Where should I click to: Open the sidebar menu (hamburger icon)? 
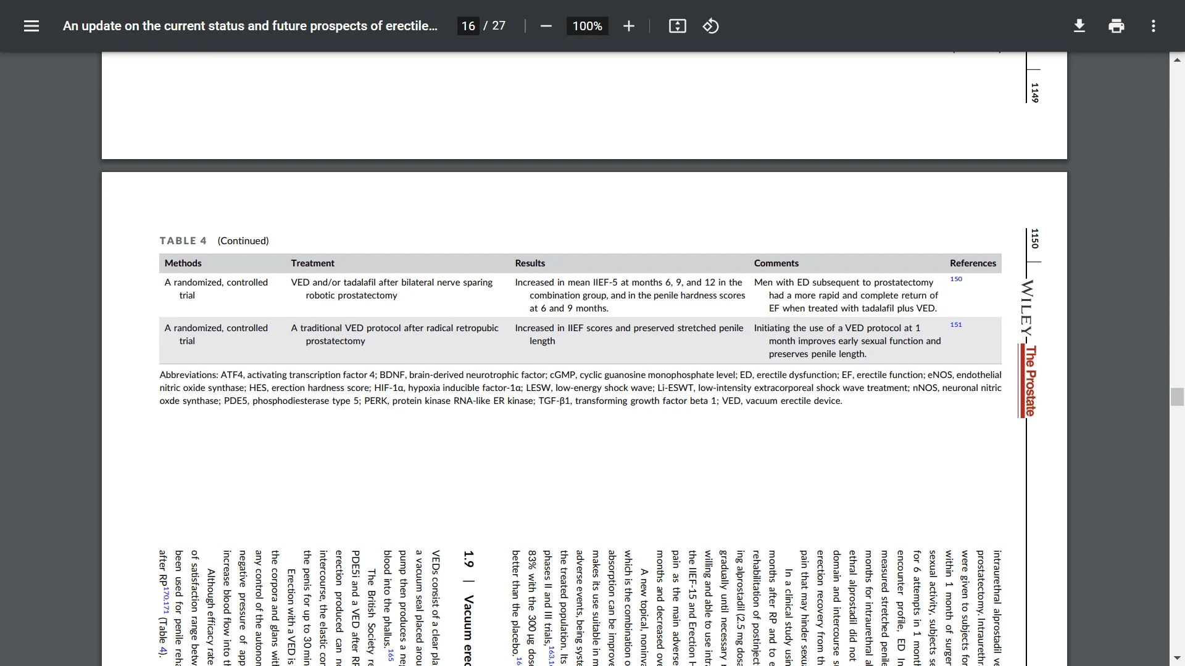pos(31,26)
